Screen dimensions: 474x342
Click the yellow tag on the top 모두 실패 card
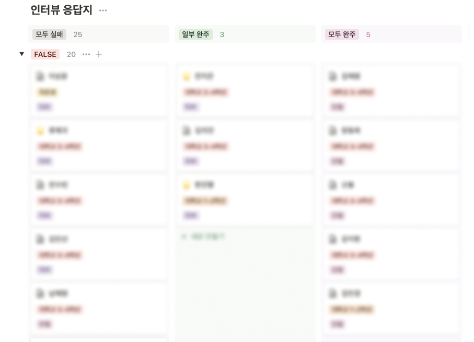[48, 92]
